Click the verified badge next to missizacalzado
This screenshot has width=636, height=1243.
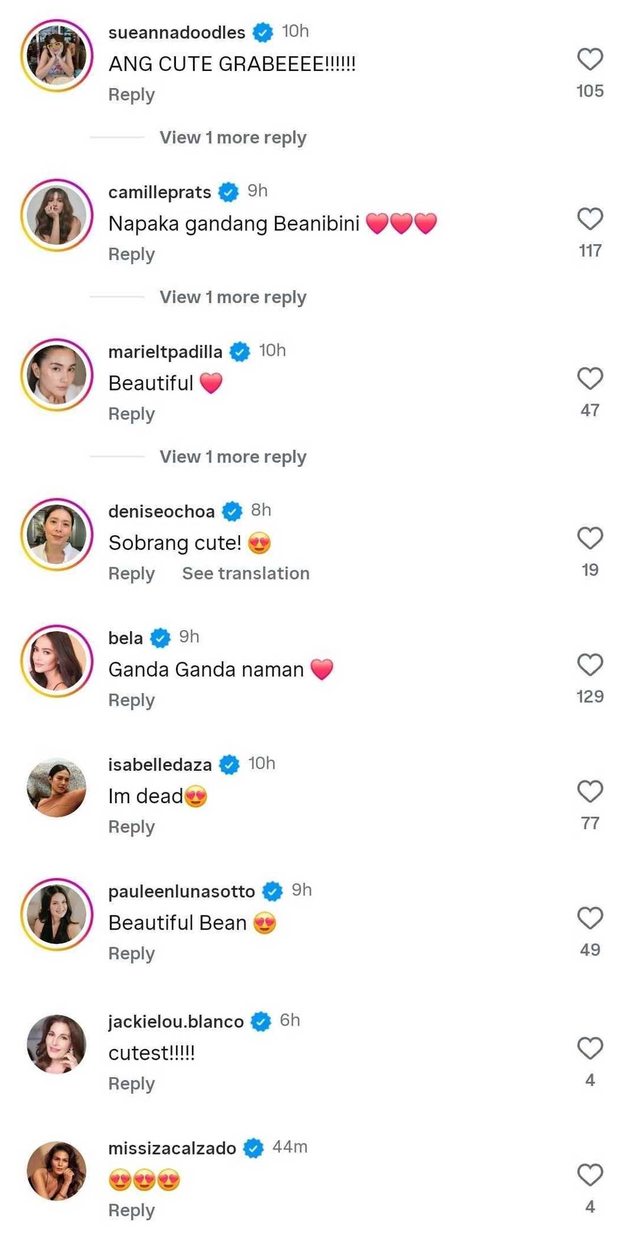click(254, 1148)
